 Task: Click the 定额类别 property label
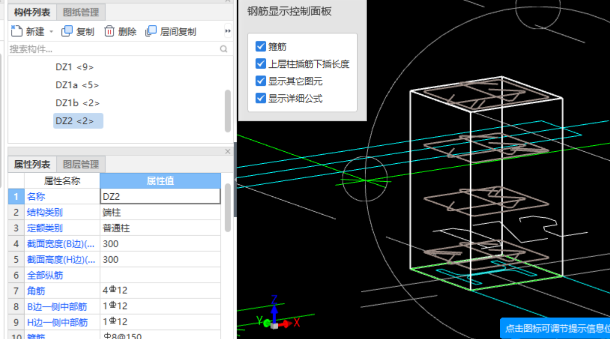point(45,228)
